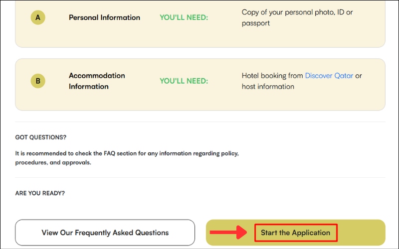Open View Our Frequently Asked Questions
Screen dimensions: 399x249
click(x=105, y=233)
